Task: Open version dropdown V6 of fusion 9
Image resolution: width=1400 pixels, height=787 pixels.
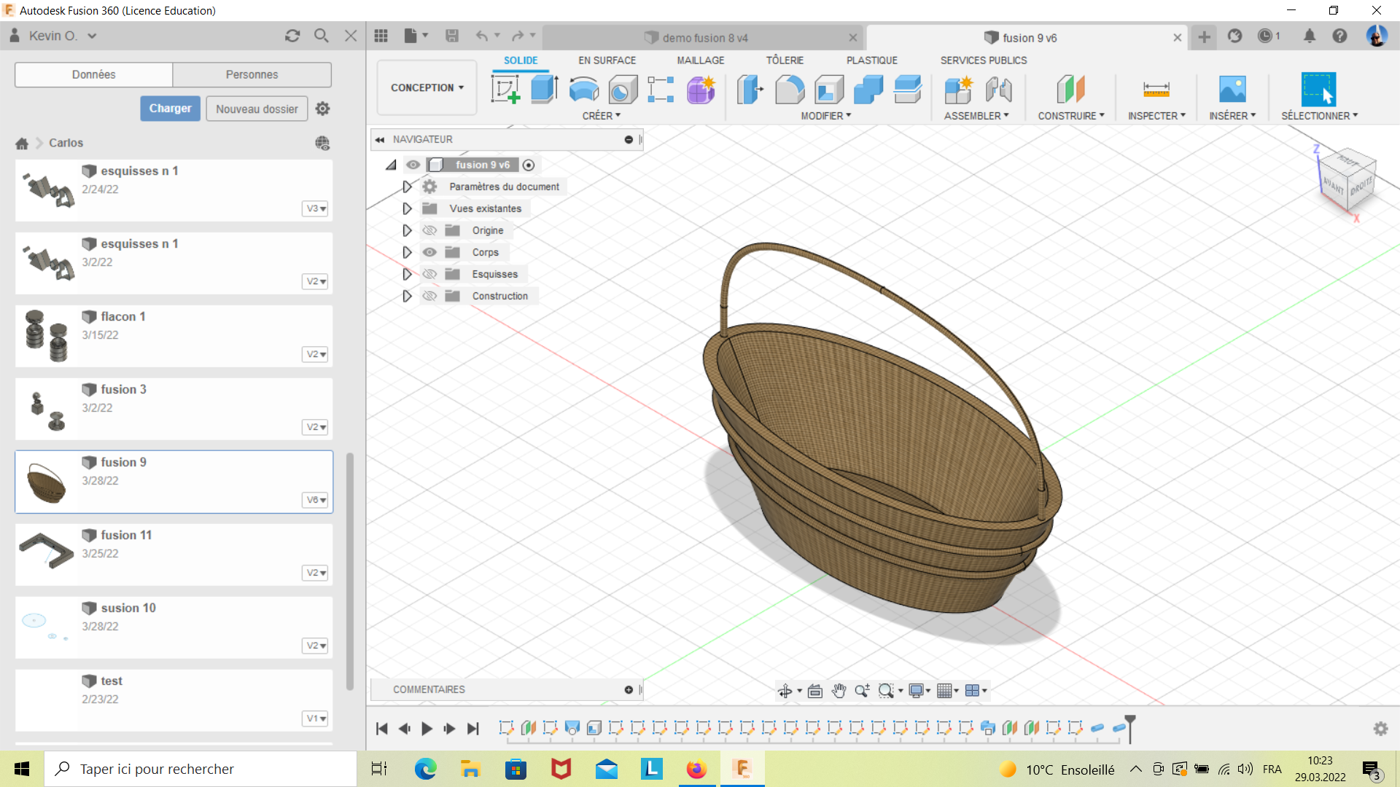Action: 315,500
